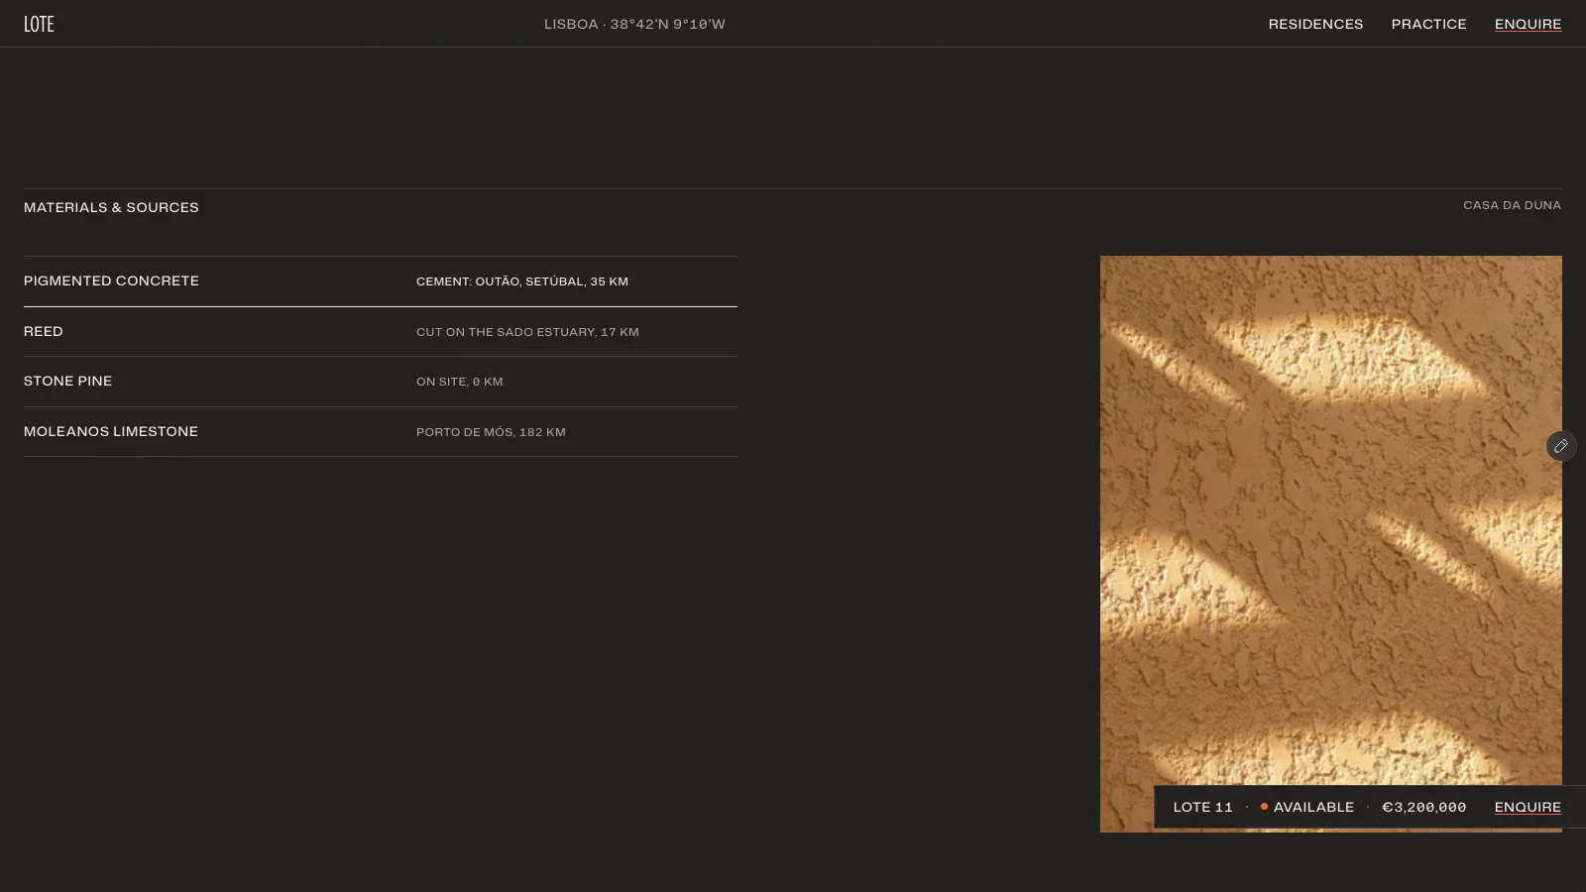Click 'Cut on the Sado Estuary, 17 km'

coord(527,332)
